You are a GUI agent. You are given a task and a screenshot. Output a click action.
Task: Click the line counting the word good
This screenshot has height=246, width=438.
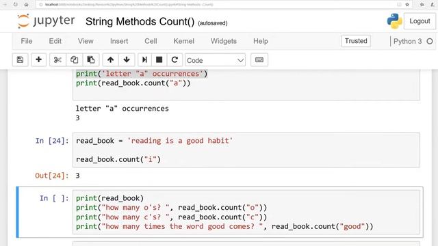[x=224, y=226]
